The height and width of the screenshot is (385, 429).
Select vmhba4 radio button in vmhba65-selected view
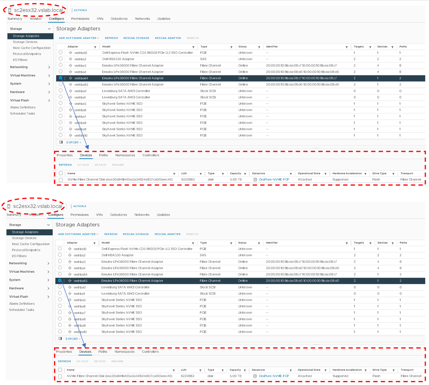coord(60,268)
